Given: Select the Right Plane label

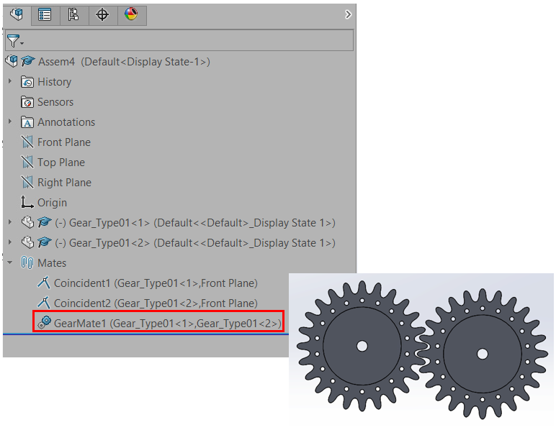Looking at the screenshot, I should point(65,183).
